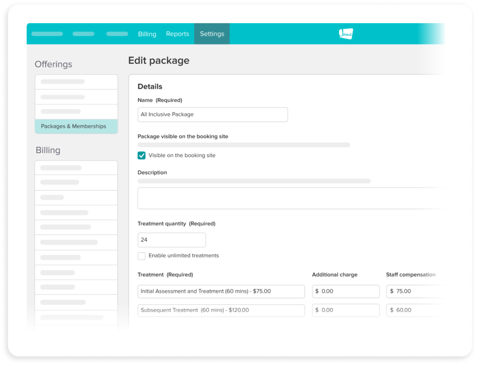The height and width of the screenshot is (365, 477).
Task: Edit the Additional charge for Initial Assessment
Action: pos(346,291)
